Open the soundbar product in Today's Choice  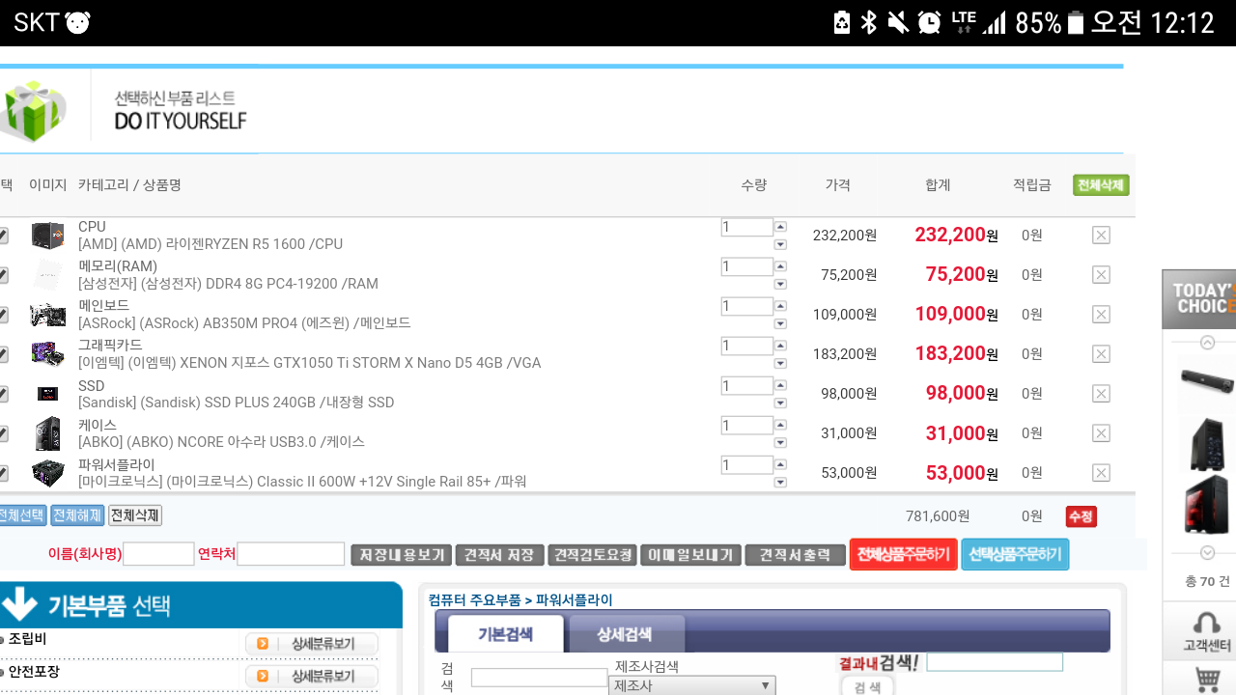point(1207,380)
